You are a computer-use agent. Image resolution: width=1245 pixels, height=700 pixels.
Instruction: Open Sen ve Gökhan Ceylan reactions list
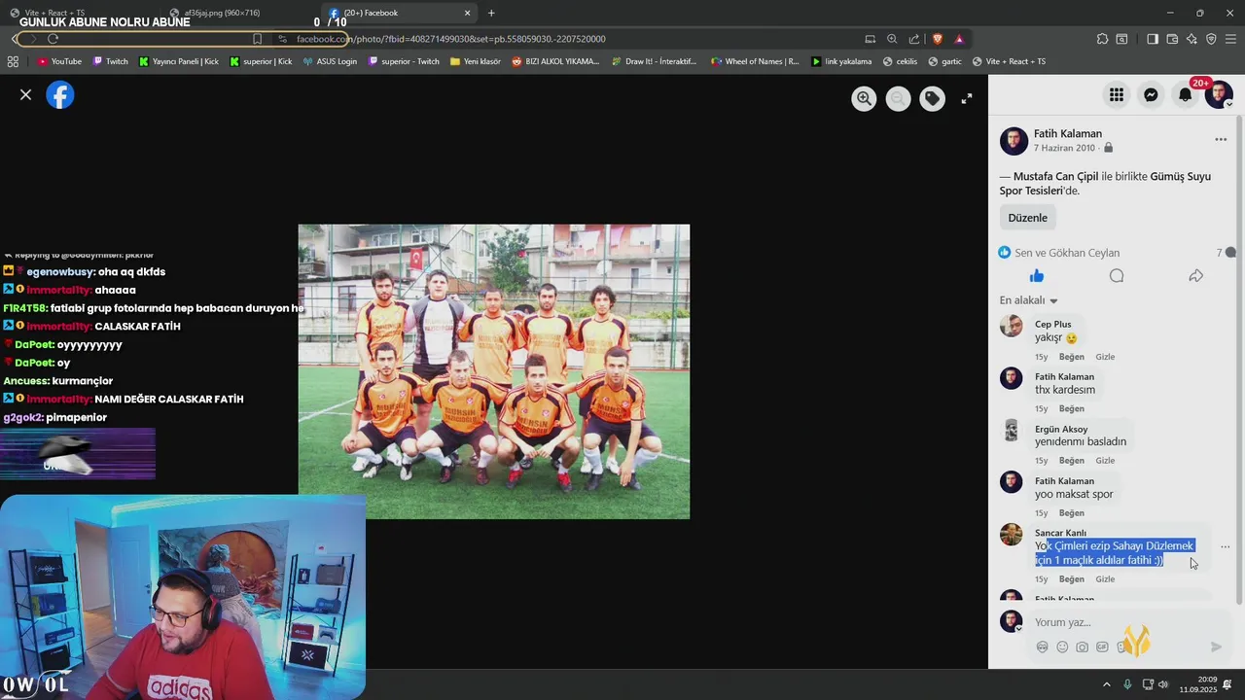click(x=1067, y=253)
